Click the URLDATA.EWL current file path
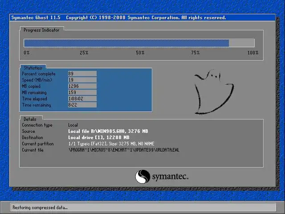This screenshot has height=214, width=285. 124,150
